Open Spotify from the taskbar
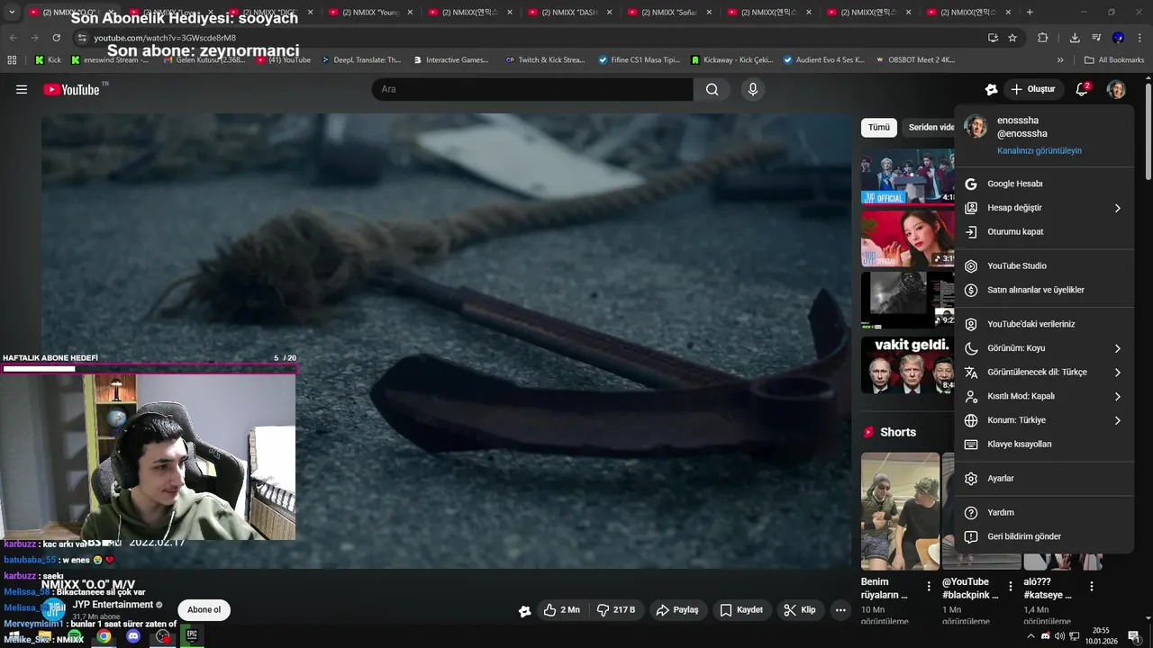Viewport: 1153px width, 648px height. tap(75, 636)
